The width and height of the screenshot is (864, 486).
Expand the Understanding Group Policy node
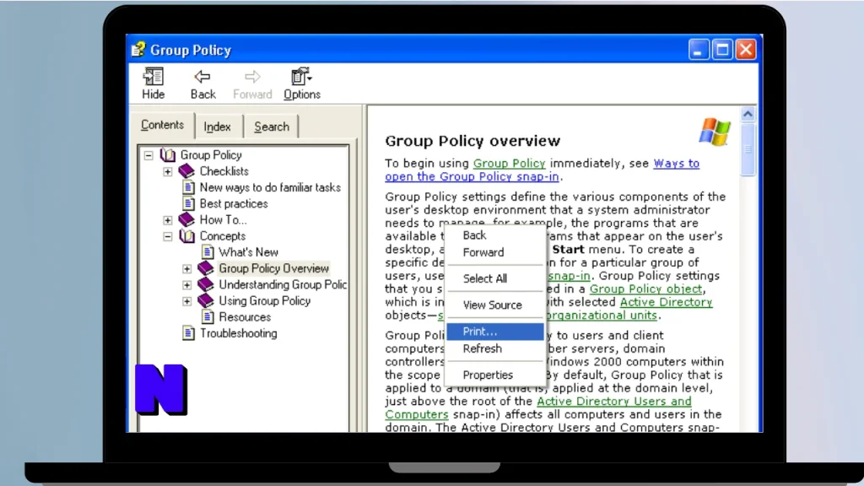[186, 285]
